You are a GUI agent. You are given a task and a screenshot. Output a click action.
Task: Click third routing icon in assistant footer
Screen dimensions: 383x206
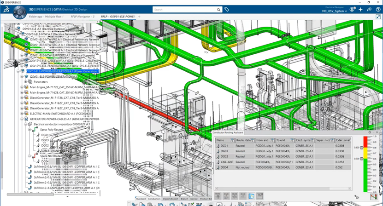pos(235,196)
